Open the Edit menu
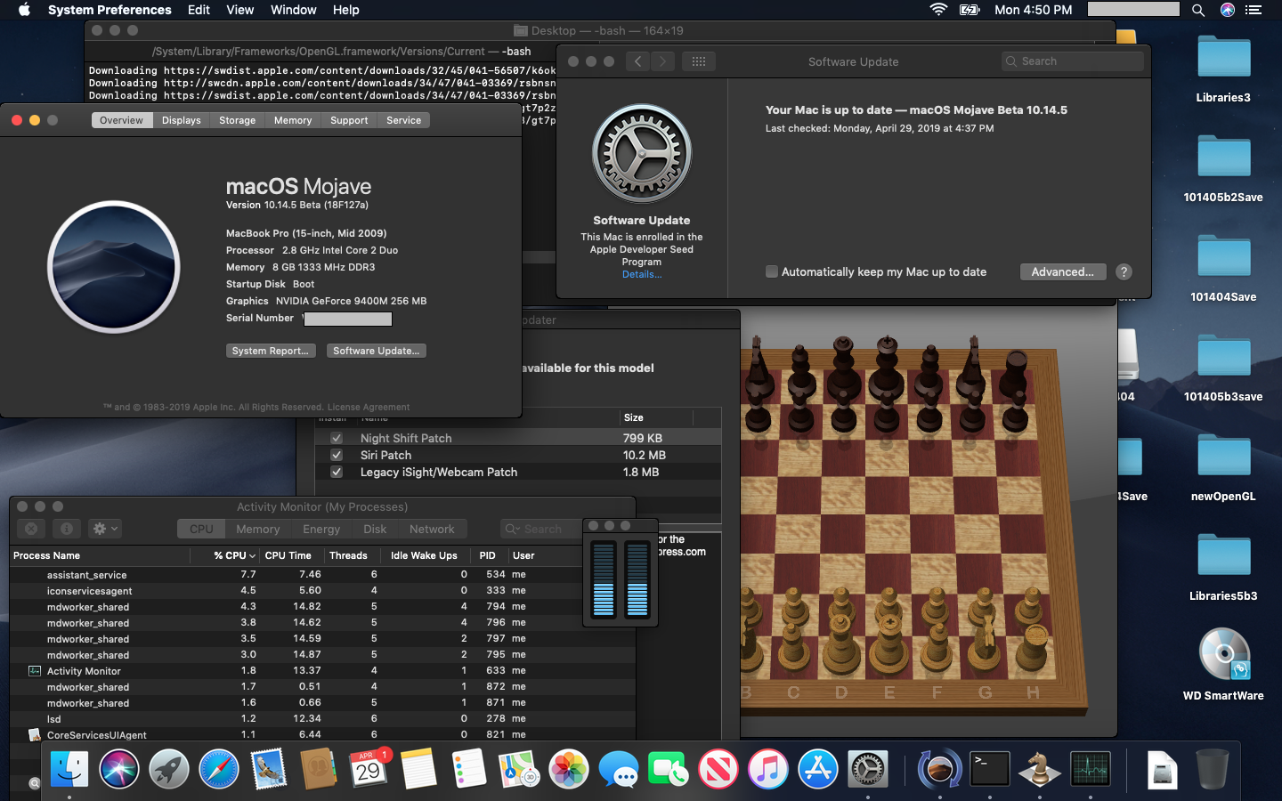The height and width of the screenshot is (801, 1282). (x=199, y=10)
